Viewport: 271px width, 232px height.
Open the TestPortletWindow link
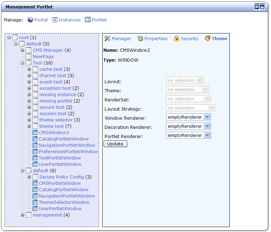(x=60, y=158)
